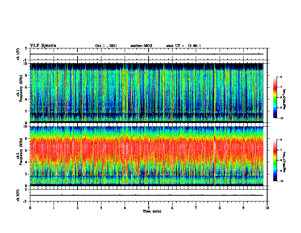Click the "-7" value on ch.1 color bar
Image resolution: width=301 pixels, height=233 pixels.
tap(281, 87)
